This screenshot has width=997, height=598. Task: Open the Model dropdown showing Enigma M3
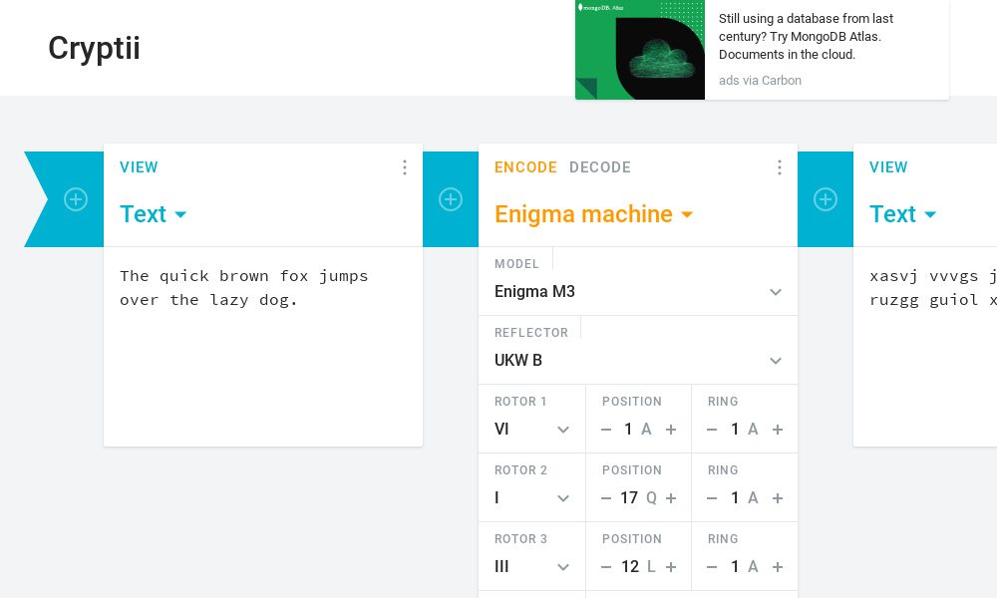pos(638,281)
